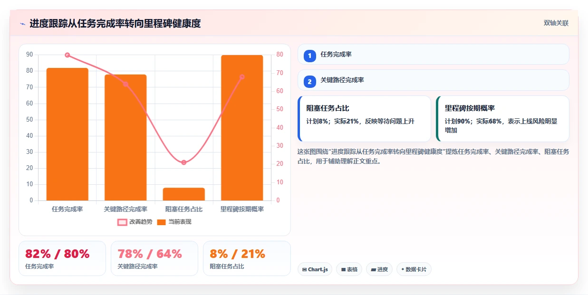
Task: Click x-axis label 里程碑按期概率
Action: [242, 209]
